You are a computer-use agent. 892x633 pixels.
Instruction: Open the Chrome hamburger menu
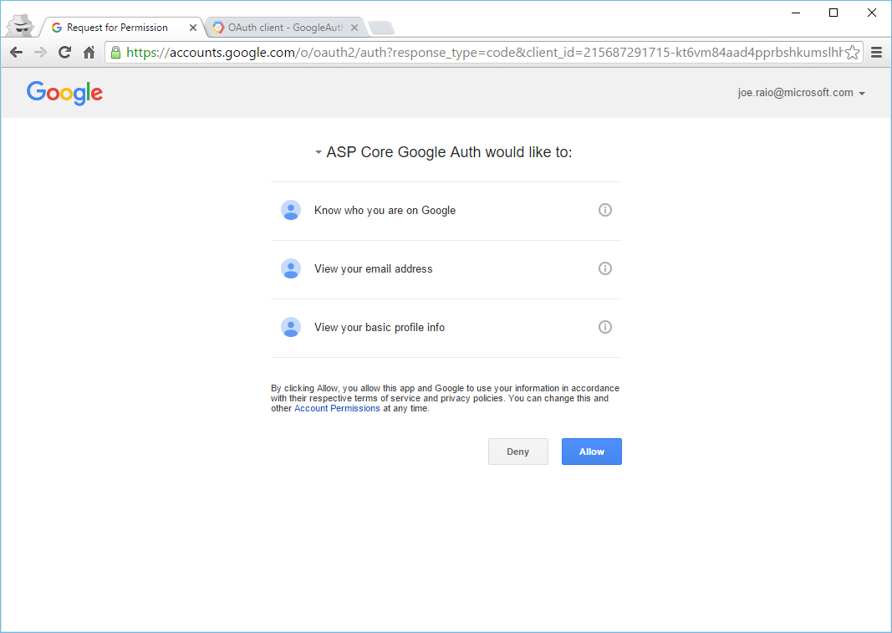tap(877, 53)
